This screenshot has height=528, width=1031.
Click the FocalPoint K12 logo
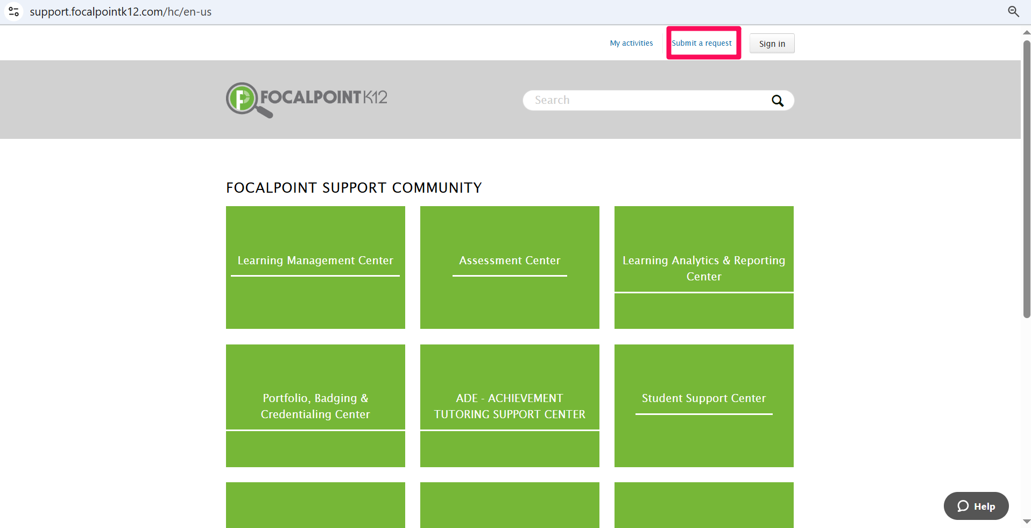coord(306,100)
